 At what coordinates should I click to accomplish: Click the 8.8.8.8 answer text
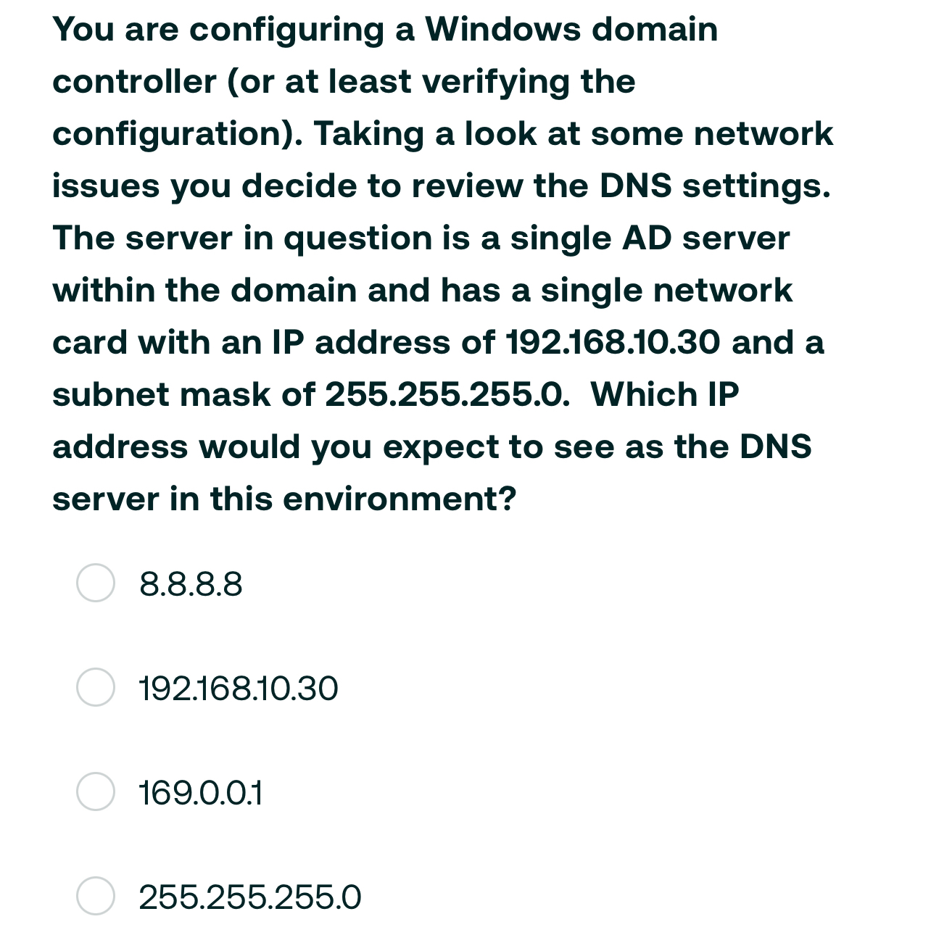click(x=190, y=584)
